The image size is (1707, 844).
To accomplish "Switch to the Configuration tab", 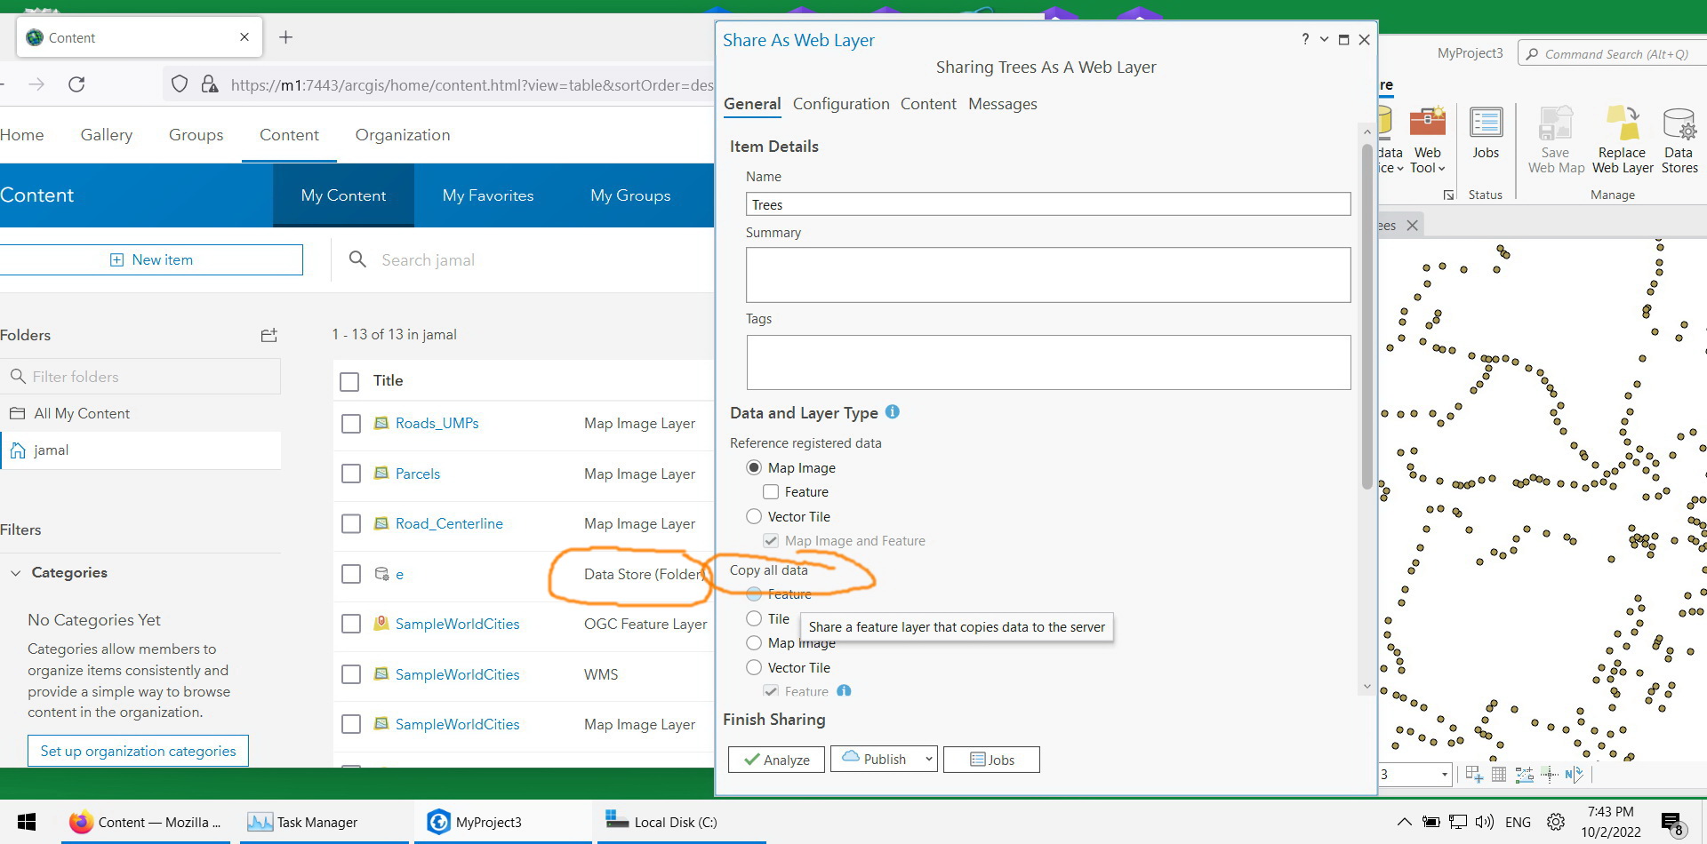I will pos(841,104).
